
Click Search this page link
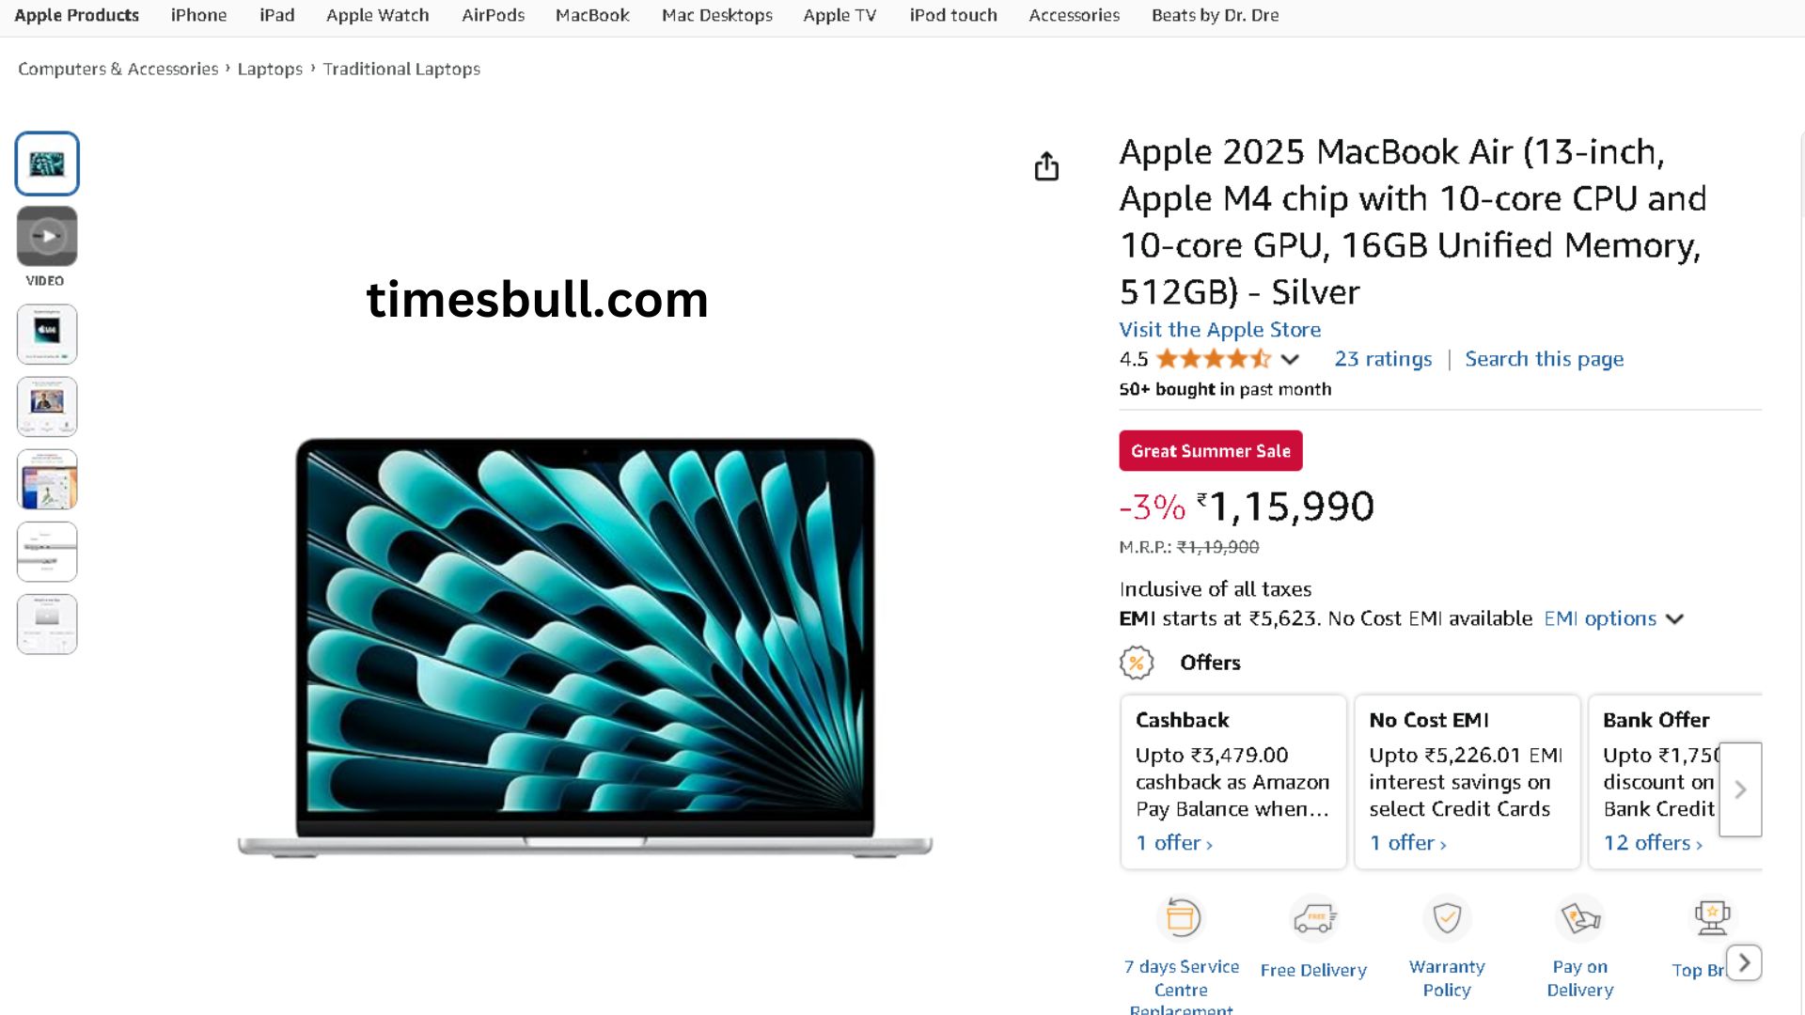click(1544, 359)
